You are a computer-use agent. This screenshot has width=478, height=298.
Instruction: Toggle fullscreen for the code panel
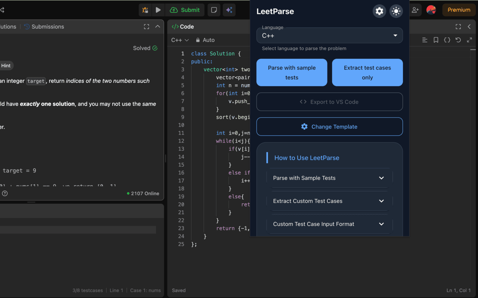pyautogui.click(x=458, y=26)
